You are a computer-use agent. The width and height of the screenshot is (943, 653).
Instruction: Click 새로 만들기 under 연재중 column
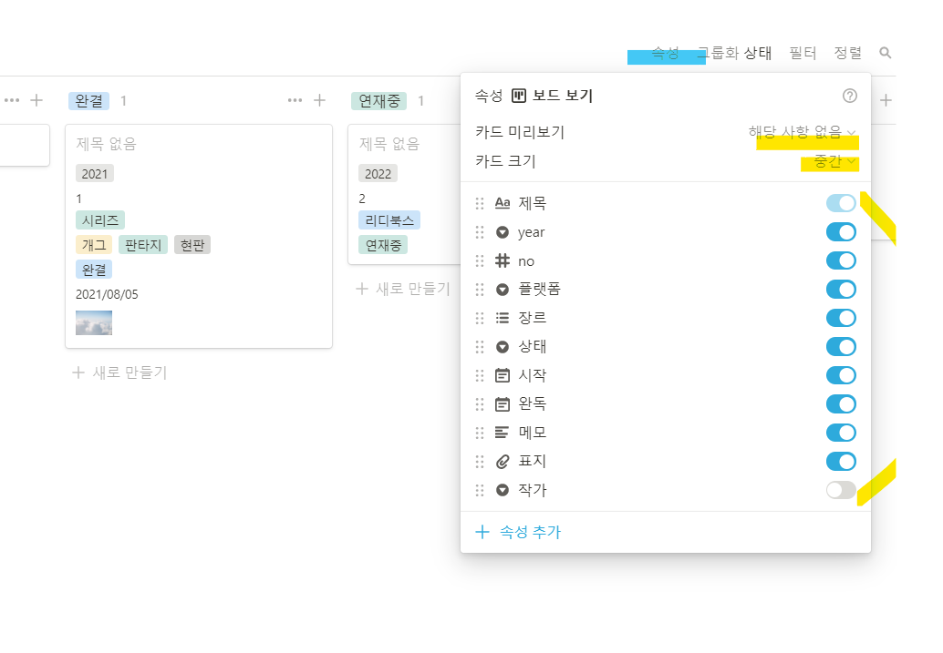(x=402, y=289)
